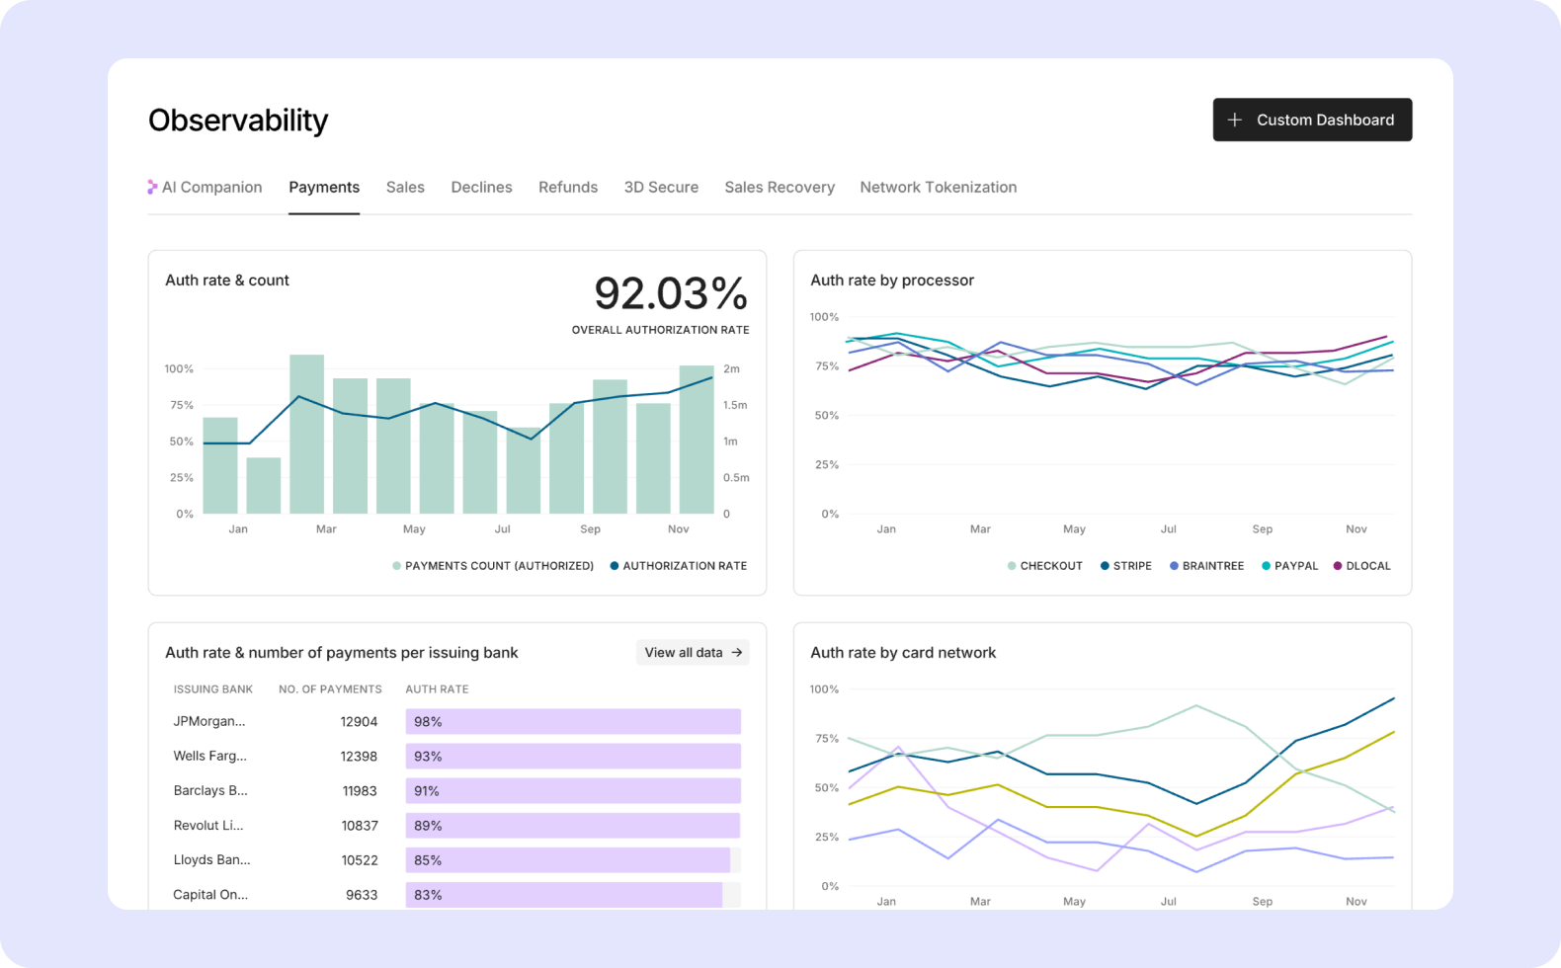Select the December bar in Auth rate & count chart
The height and width of the screenshot is (968, 1561).
coord(697,440)
